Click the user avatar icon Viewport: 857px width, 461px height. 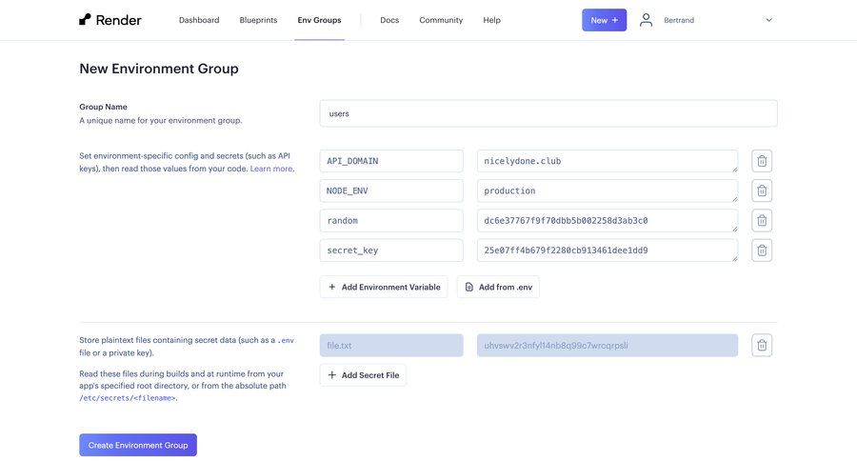point(646,20)
